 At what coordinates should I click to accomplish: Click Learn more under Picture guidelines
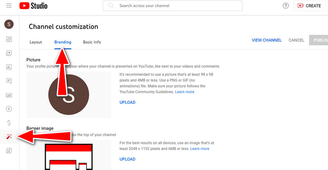coord(184,92)
